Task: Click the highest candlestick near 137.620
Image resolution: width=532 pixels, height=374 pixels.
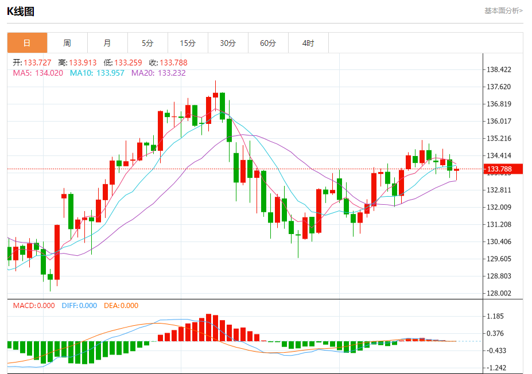Action: click(x=215, y=95)
